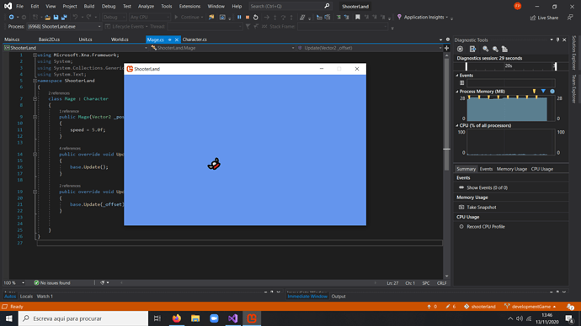
Task: Click the Save All icon
Action: (x=64, y=17)
